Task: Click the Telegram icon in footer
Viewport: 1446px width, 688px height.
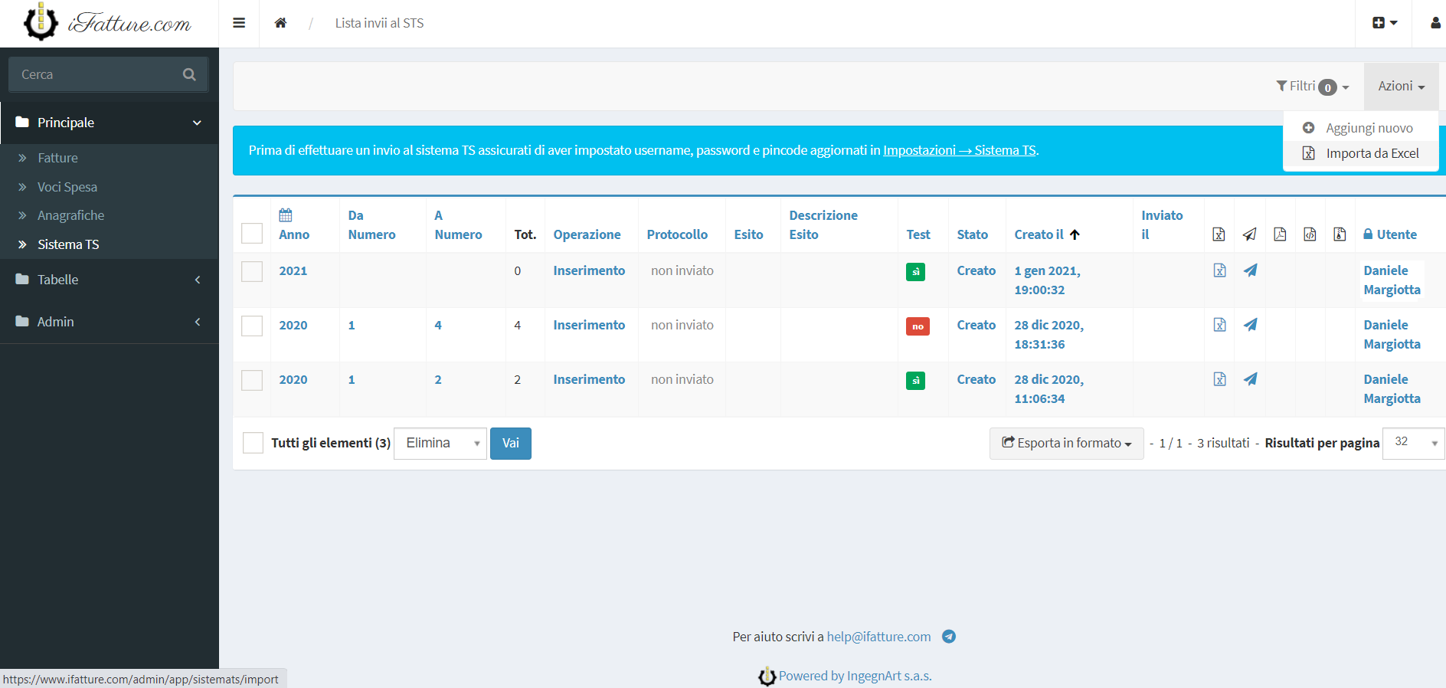Action: pos(948,637)
